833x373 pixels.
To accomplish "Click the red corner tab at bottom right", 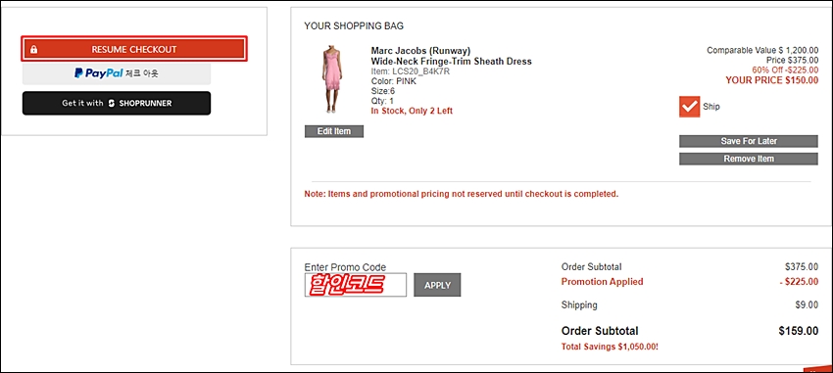I will tap(818, 369).
